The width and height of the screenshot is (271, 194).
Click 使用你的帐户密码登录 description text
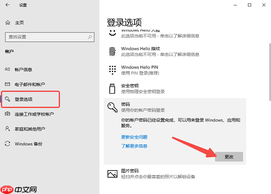click(143, 110)
